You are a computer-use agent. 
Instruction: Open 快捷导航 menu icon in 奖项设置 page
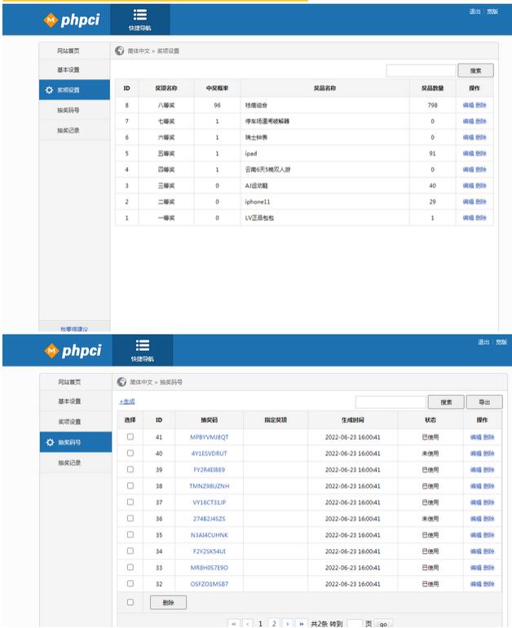point(140,15)
